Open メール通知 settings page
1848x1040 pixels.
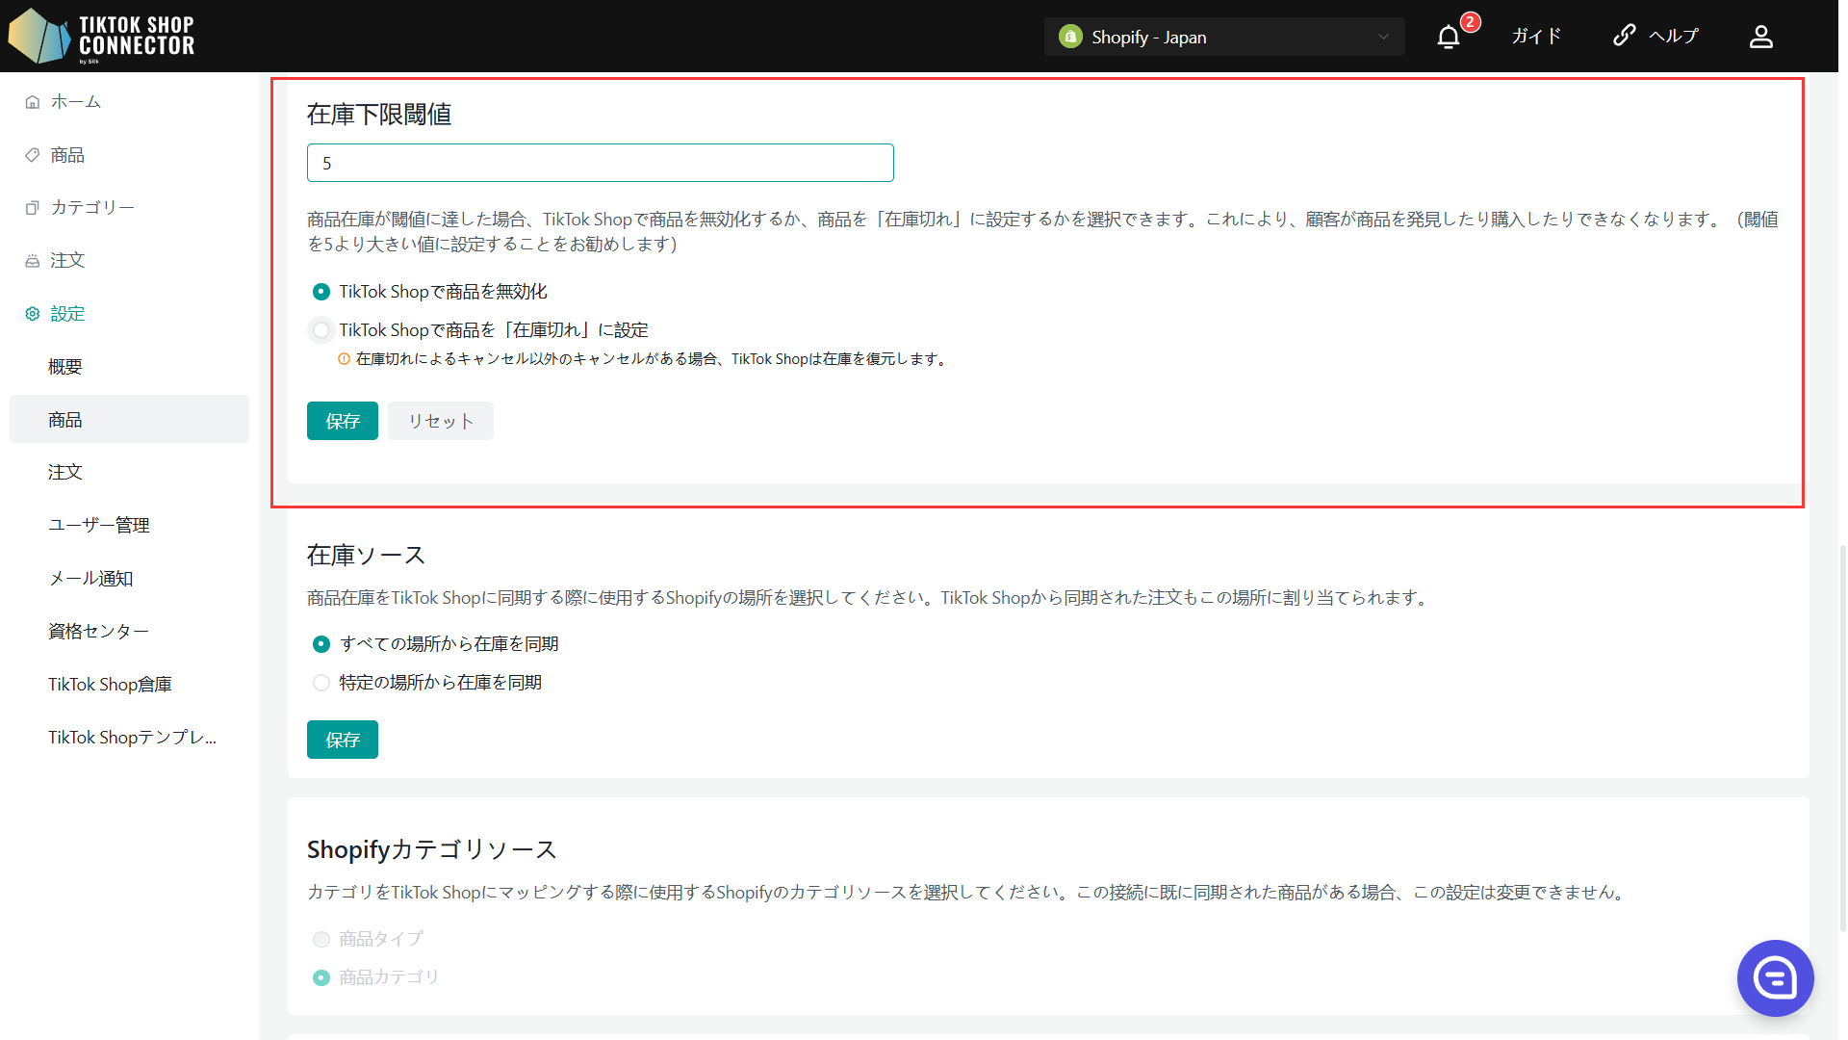(x=129, y=578)
